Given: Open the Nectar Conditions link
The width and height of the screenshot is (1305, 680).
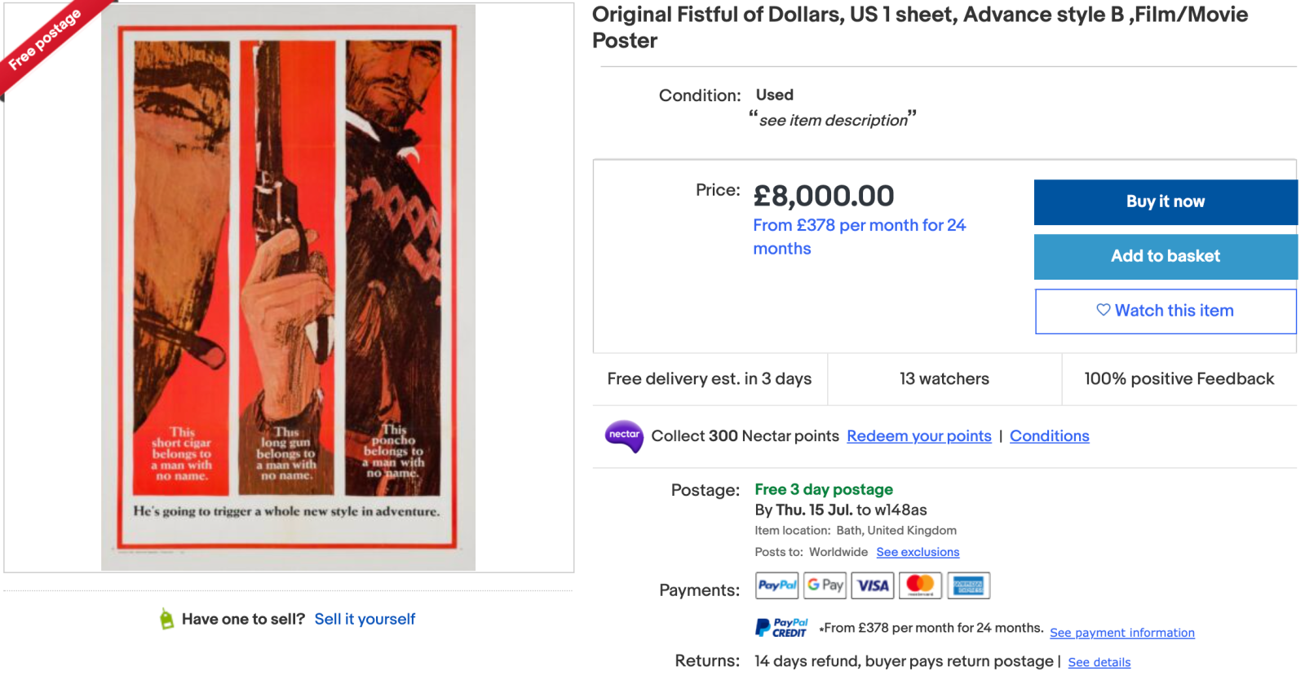Looking at the screenshot, I should (1049, 436).
